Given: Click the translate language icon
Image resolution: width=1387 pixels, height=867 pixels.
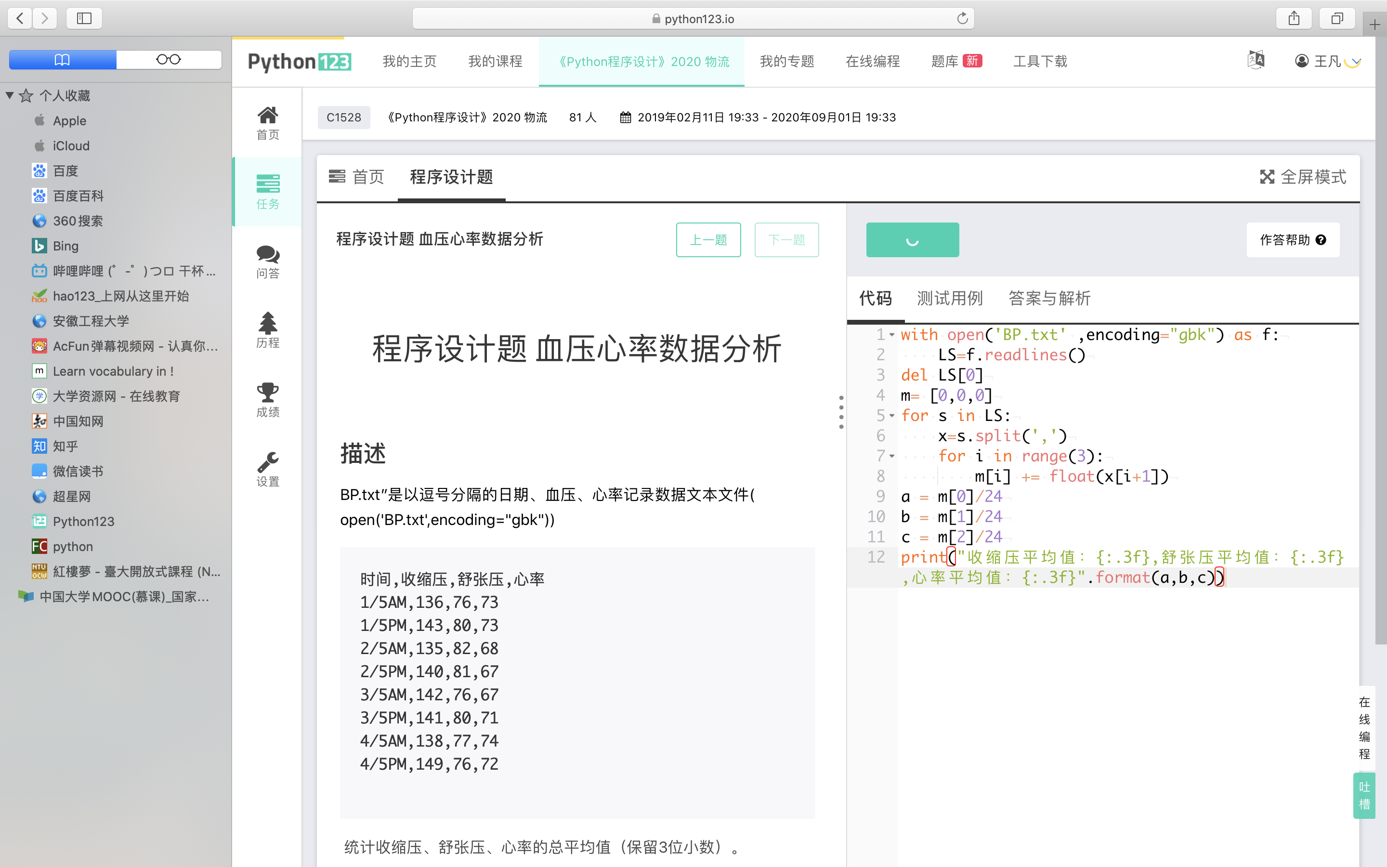Looking at the screenshot, I should click(x=1255, y=60).
